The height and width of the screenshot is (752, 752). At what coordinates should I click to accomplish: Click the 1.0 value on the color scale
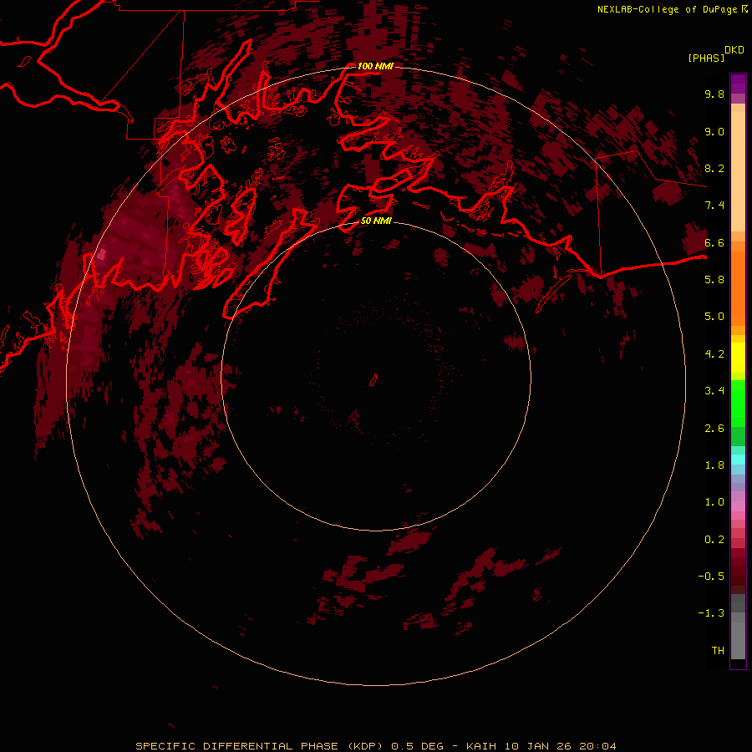(x=714, y=502)
